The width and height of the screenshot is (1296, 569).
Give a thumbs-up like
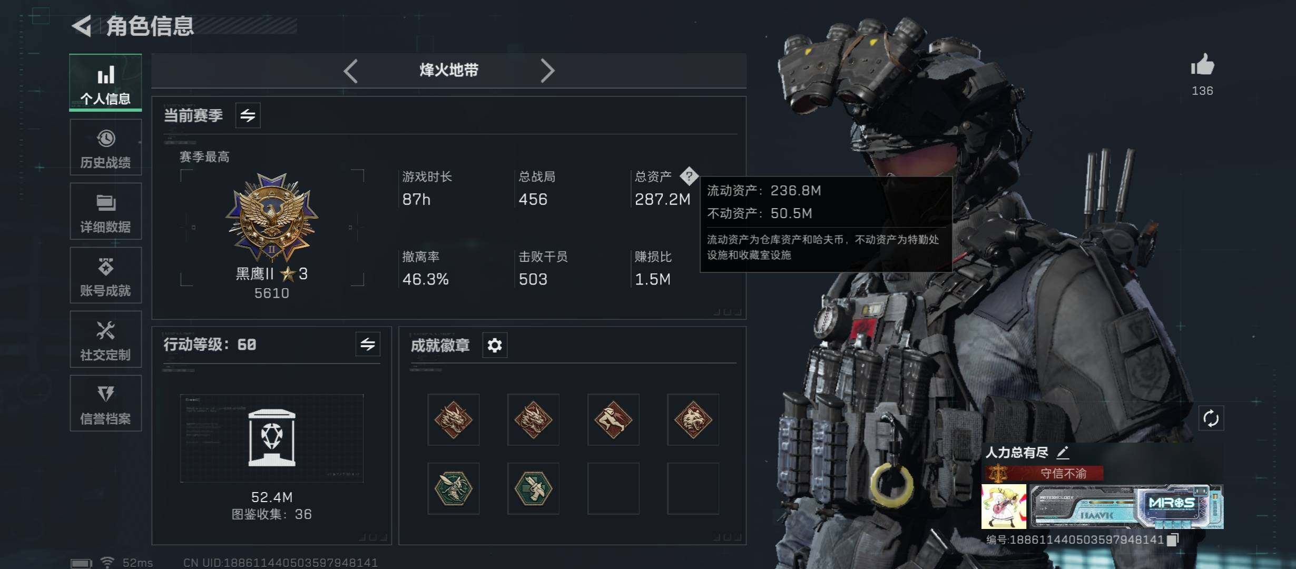[x=1202, y=66]
